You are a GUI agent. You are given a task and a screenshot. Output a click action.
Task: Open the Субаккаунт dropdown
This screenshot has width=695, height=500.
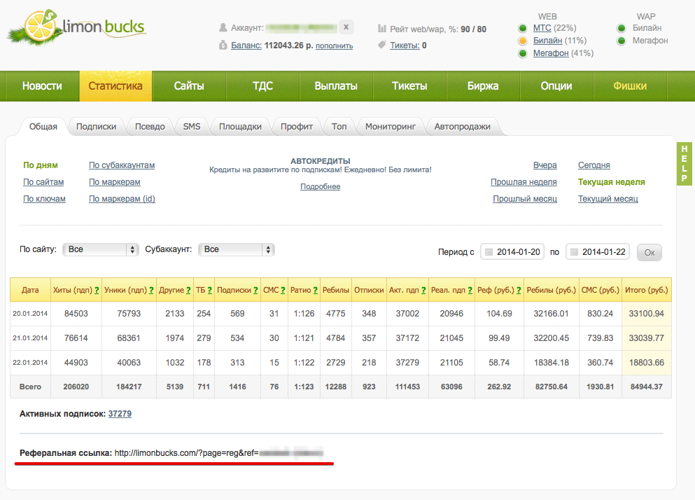[x=237, y=249]
